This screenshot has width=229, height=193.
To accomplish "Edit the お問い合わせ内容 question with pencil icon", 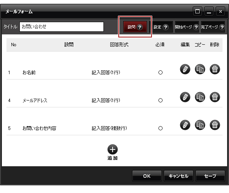I will 185,125.
